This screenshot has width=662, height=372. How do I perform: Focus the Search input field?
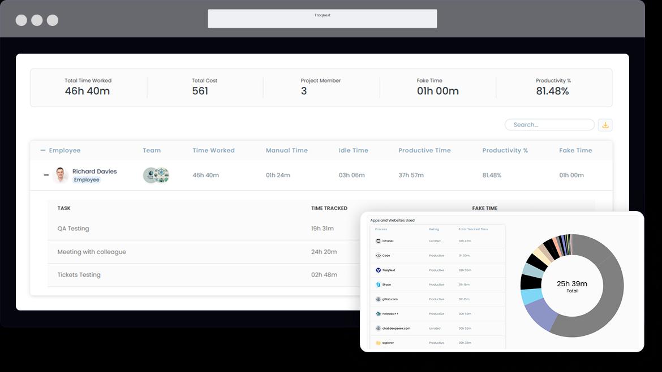(x=549, y=125)
